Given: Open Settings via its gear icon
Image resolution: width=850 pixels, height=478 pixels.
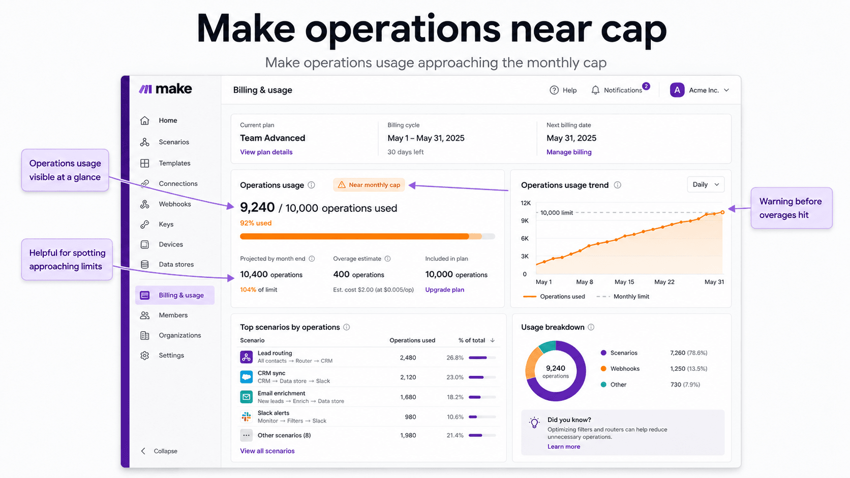Looking at the screenshot, I should pos(145,356).
